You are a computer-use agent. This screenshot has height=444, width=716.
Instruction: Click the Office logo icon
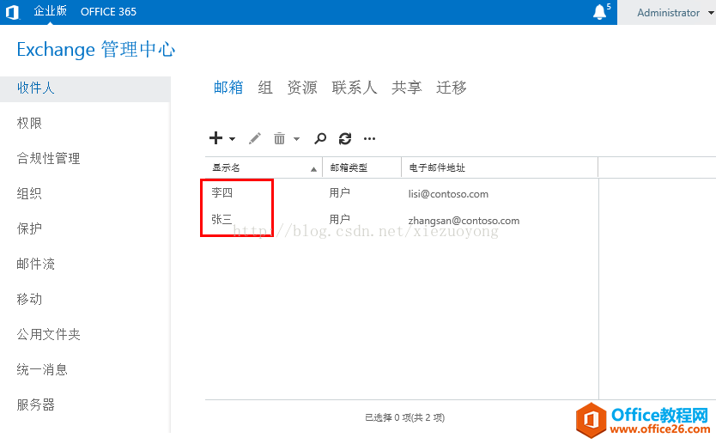click(13, 12)
